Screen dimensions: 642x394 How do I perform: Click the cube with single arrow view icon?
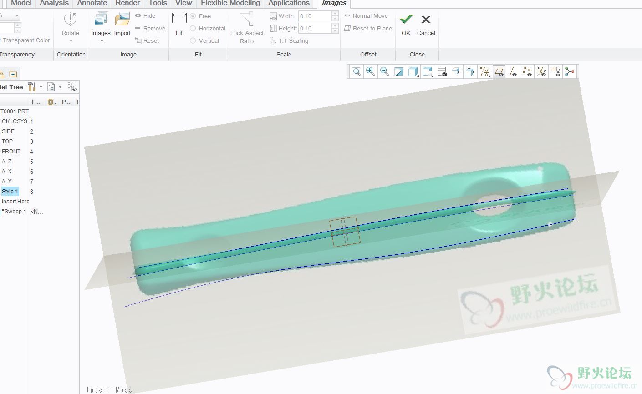[x=456, y=71]
